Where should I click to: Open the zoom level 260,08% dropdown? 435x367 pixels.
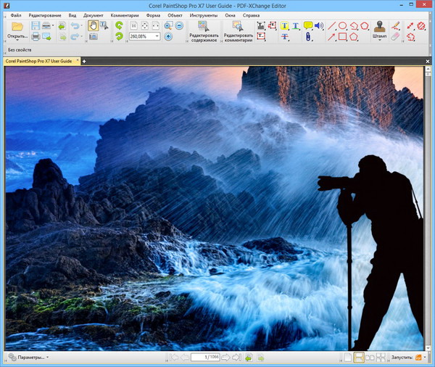[x=157, y=36]
